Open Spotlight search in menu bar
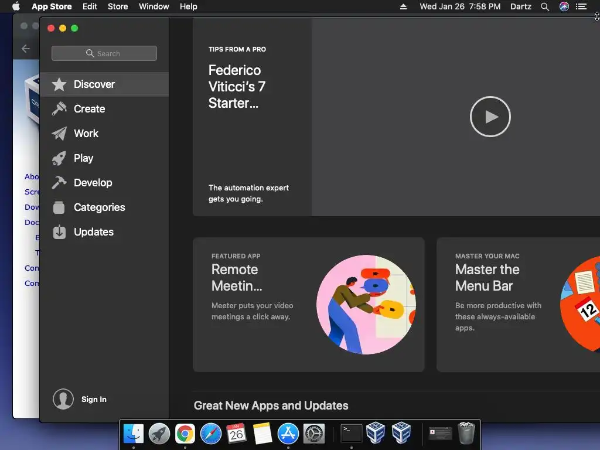 pyautogui.click(x=545, y=6)
